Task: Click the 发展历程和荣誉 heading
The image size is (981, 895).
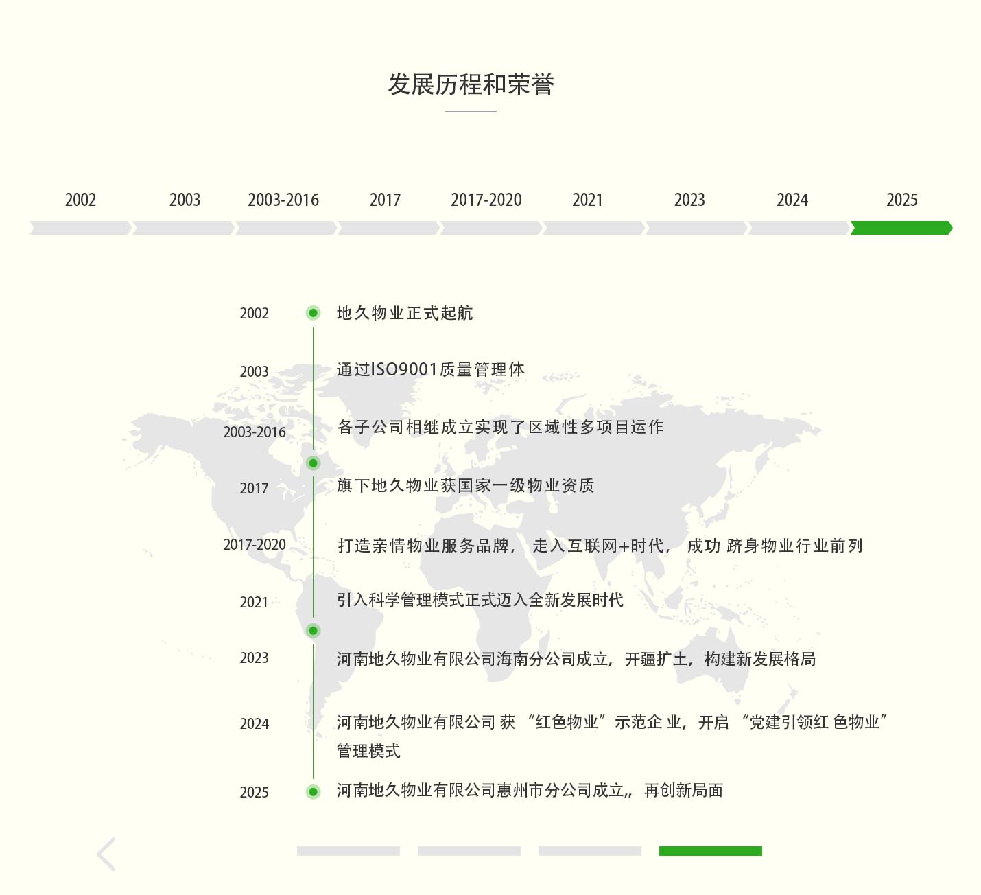Action: pos(471,84)
